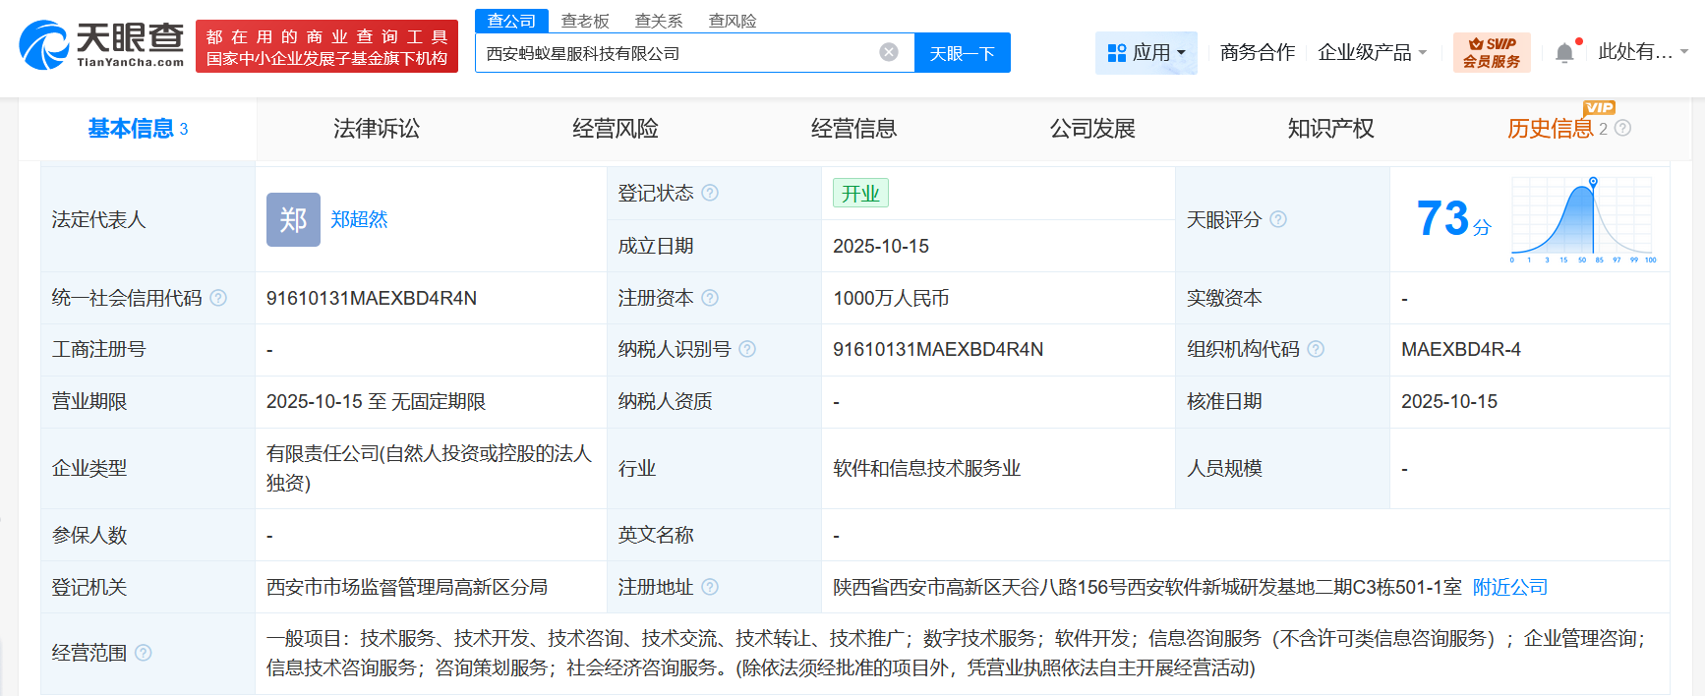Viewport: 1705px width, 696px height.
Task: Open 附近公司 link
Action: click(x=1509, y=587)
